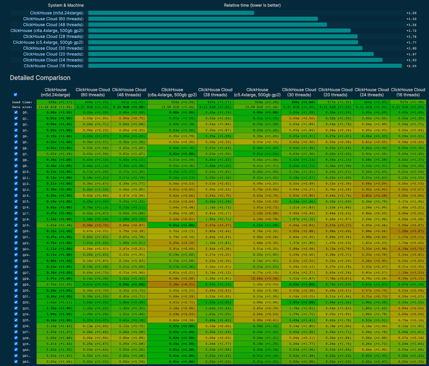This screenshot has width=429, height=366.
Task: Uncheck the Q0 query checkbox
Action: [16, 112]
